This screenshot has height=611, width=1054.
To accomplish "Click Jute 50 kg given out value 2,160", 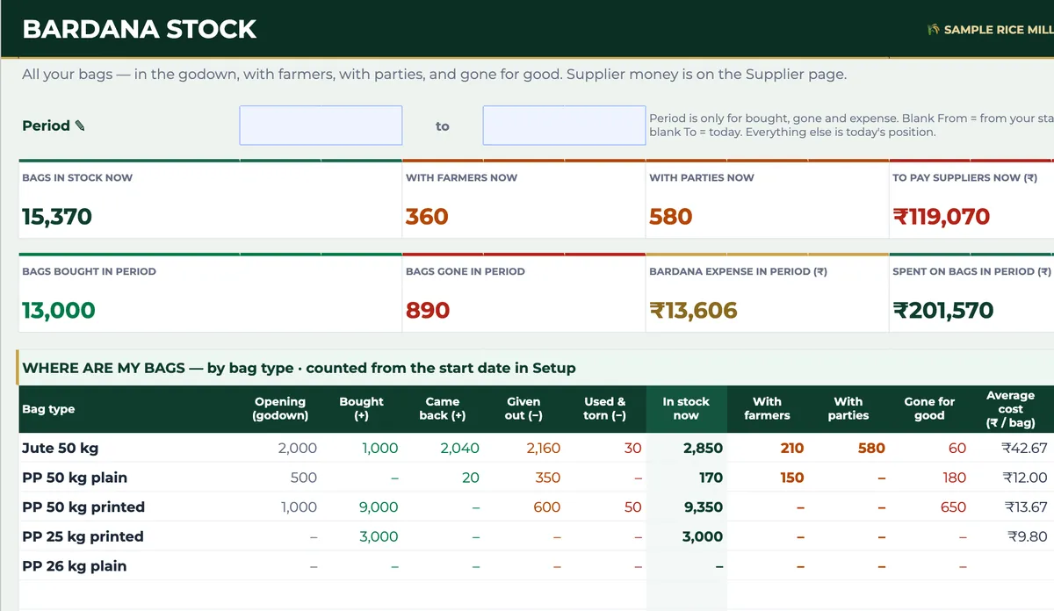I will (x=544, y=448).
